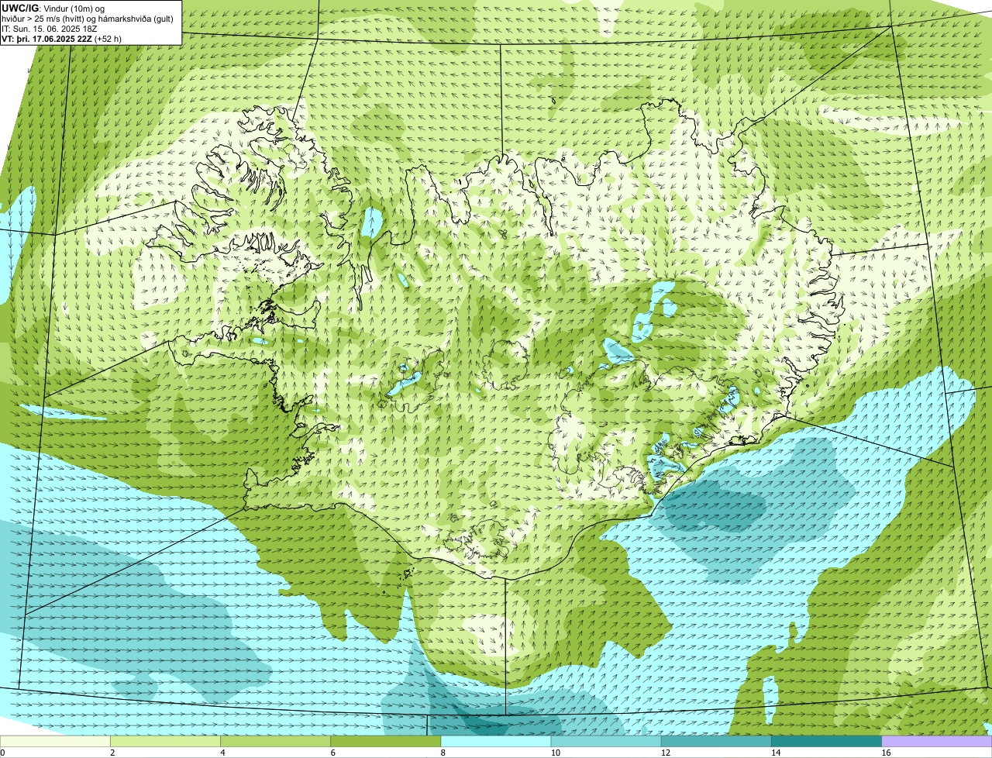Click the pale yellow 0–2 legend swatch
The height and width of the screenshot is (758, 992).
click(x=55, y=741)
